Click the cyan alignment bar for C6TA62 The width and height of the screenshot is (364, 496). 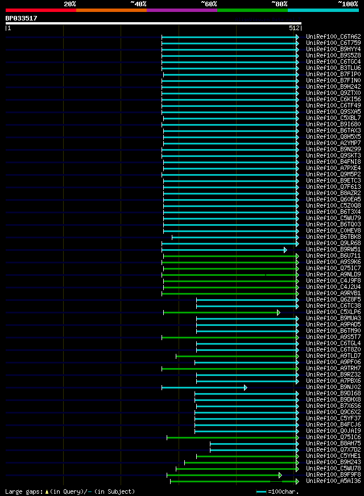[229, 38]
